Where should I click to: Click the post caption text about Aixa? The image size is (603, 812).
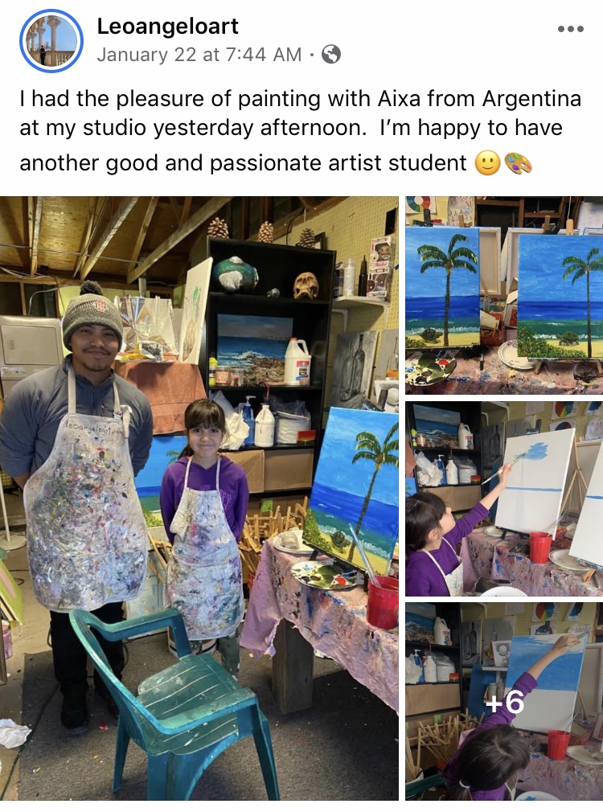[x=301, y=130]
